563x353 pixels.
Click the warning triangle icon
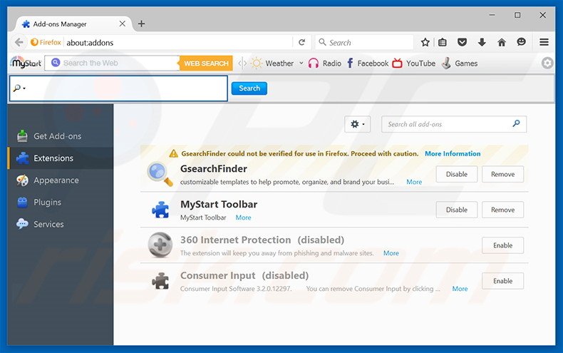[x=173, y=153]
